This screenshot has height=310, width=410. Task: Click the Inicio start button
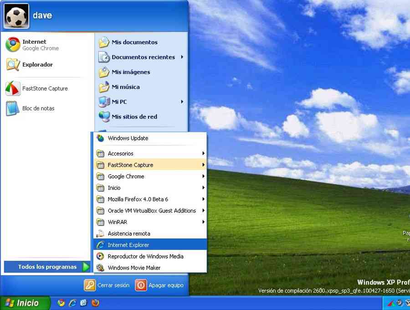[25, 303]
